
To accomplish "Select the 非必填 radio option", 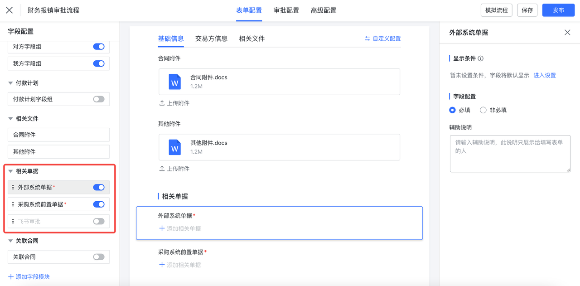I will (x=483, y=110).
